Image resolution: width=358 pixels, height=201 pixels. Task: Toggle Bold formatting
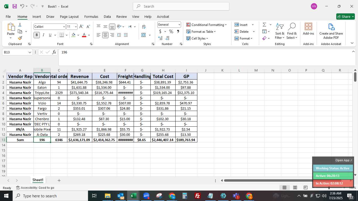coord(37,35)
